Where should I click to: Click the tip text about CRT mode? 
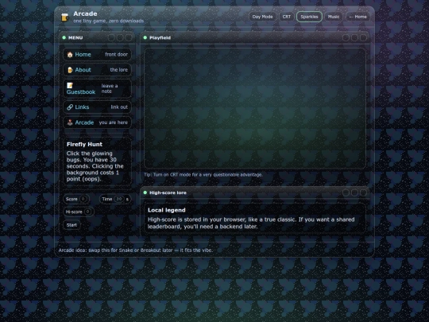pyautogui.click(x=203, y=174)
